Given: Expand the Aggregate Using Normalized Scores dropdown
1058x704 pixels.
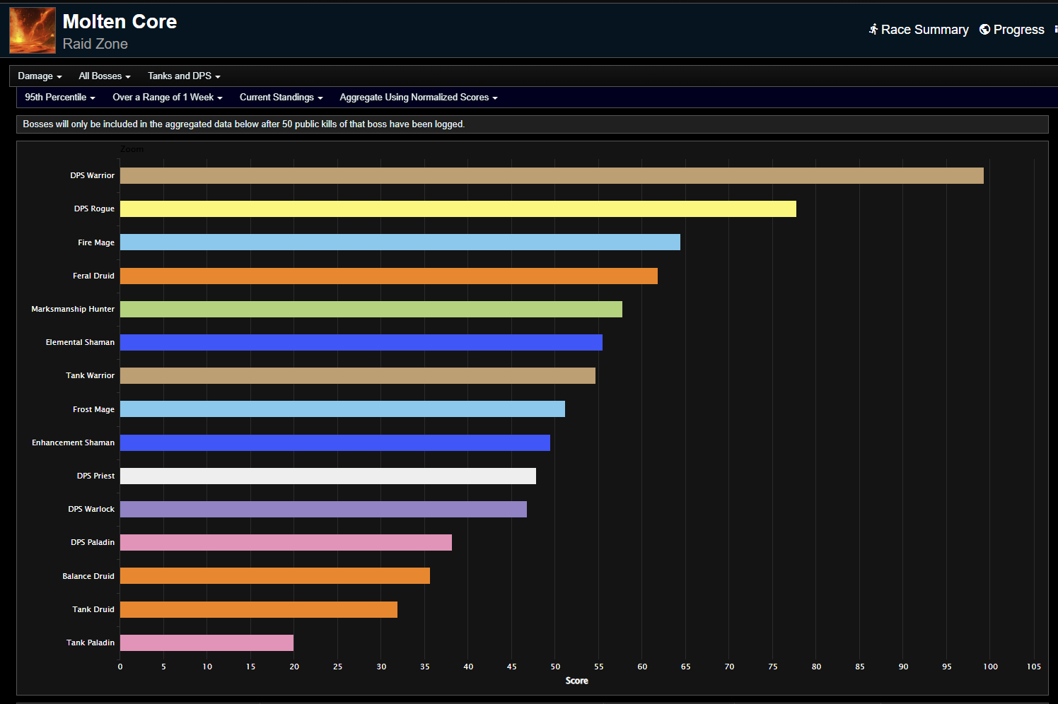Looking at the screenshot, I should (417, 97).
